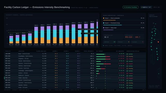Viewport: 166px width, 93px height.
Task: Click the Scope 2 Purchased energy progress bar
Action: click(x=124, y=25)
